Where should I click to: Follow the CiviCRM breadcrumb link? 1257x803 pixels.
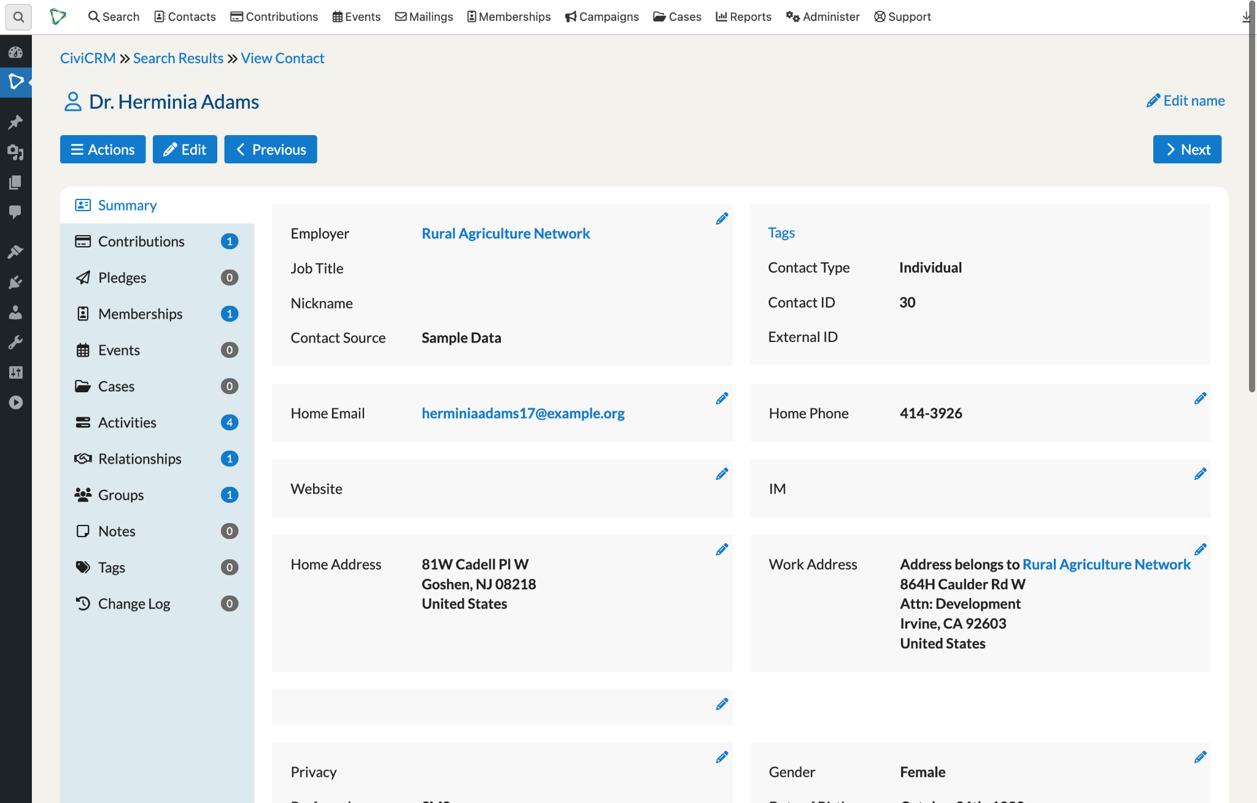click(x=88, y=58)
